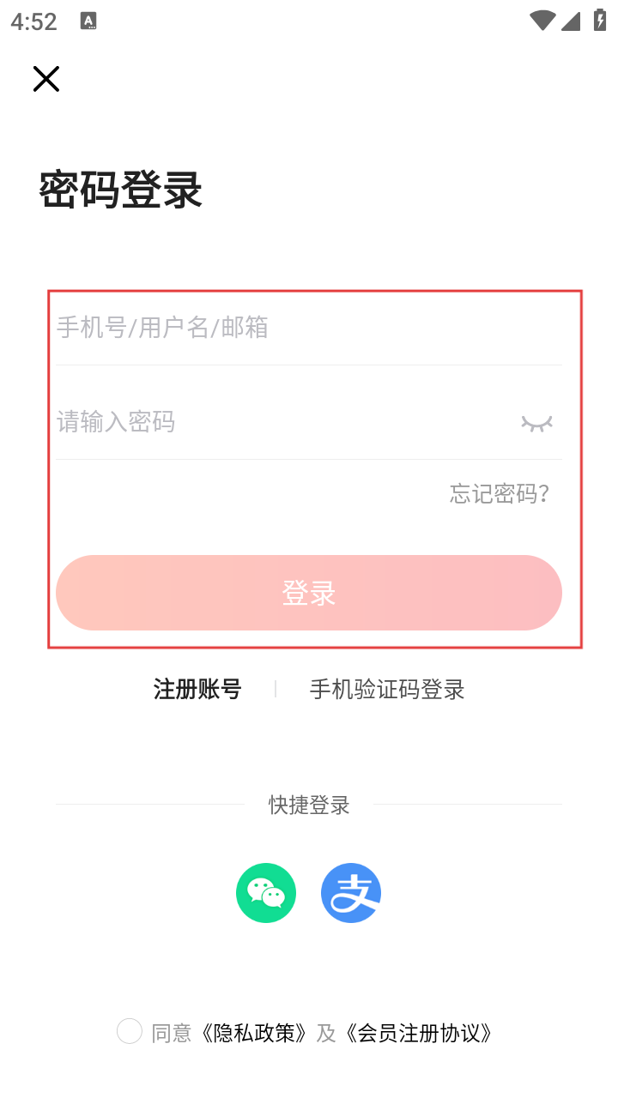Toggle password visibility eye icon
The image size is (618, 1098).
(x=536, y=422)
